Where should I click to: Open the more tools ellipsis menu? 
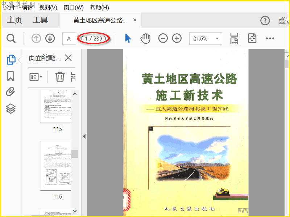pyautogui.click(x=270, y=38)
